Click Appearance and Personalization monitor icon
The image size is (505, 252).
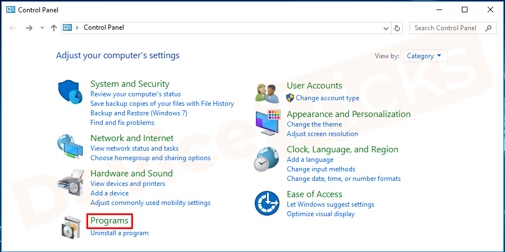pos(268,123)
